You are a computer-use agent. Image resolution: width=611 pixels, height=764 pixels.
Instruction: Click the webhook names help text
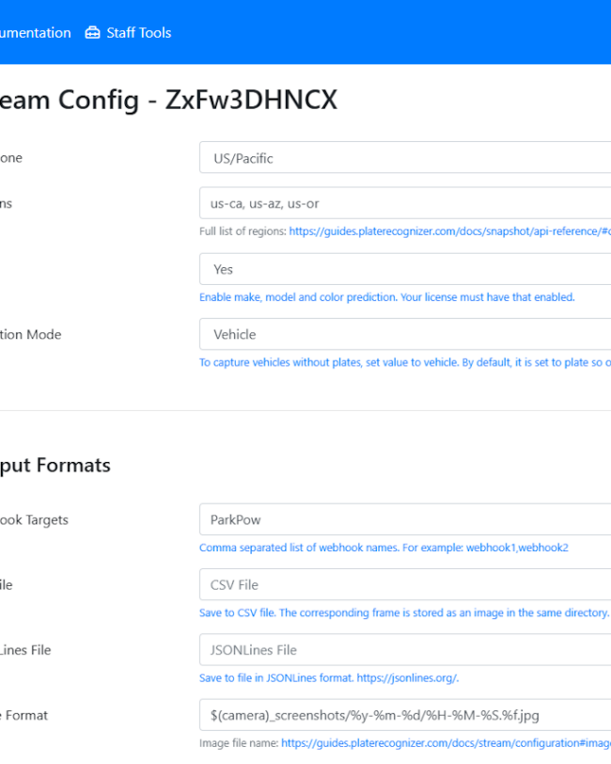[384, 548]
